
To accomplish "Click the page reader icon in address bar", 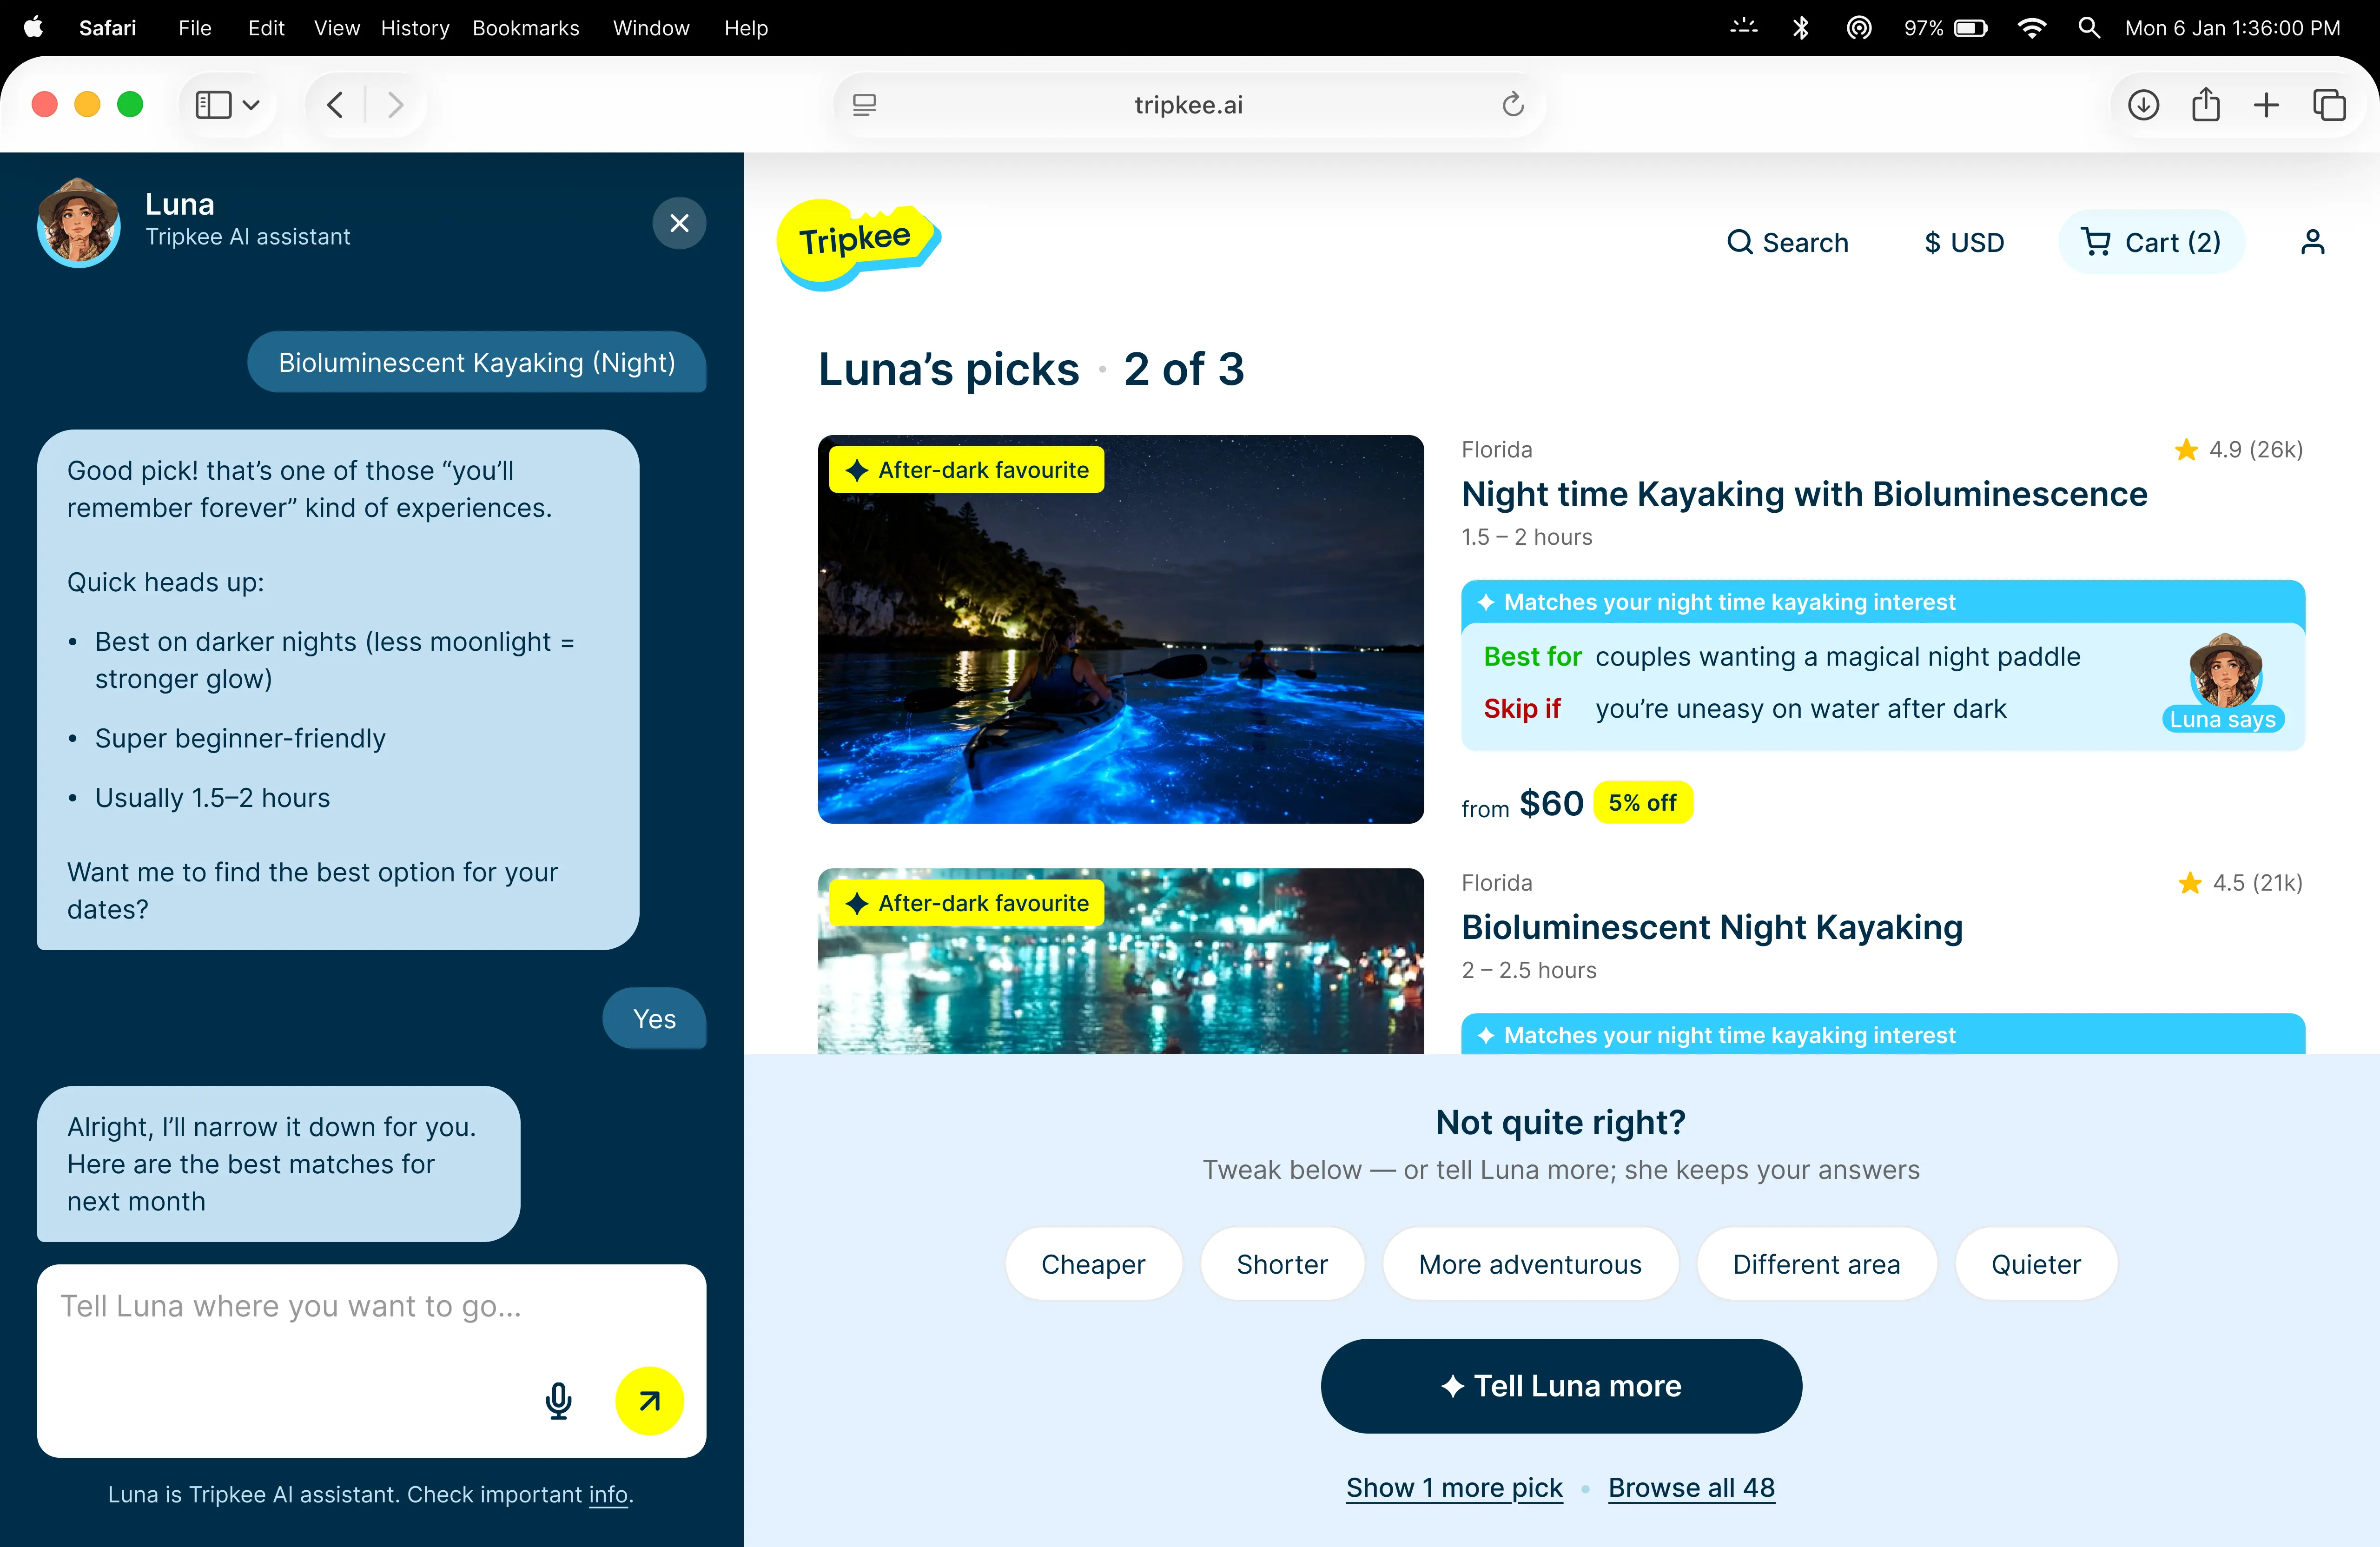I will [x=864, y=104].
